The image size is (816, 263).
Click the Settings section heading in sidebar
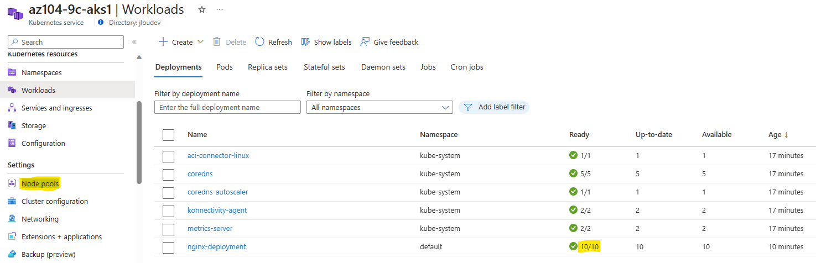tap(21, 165)
